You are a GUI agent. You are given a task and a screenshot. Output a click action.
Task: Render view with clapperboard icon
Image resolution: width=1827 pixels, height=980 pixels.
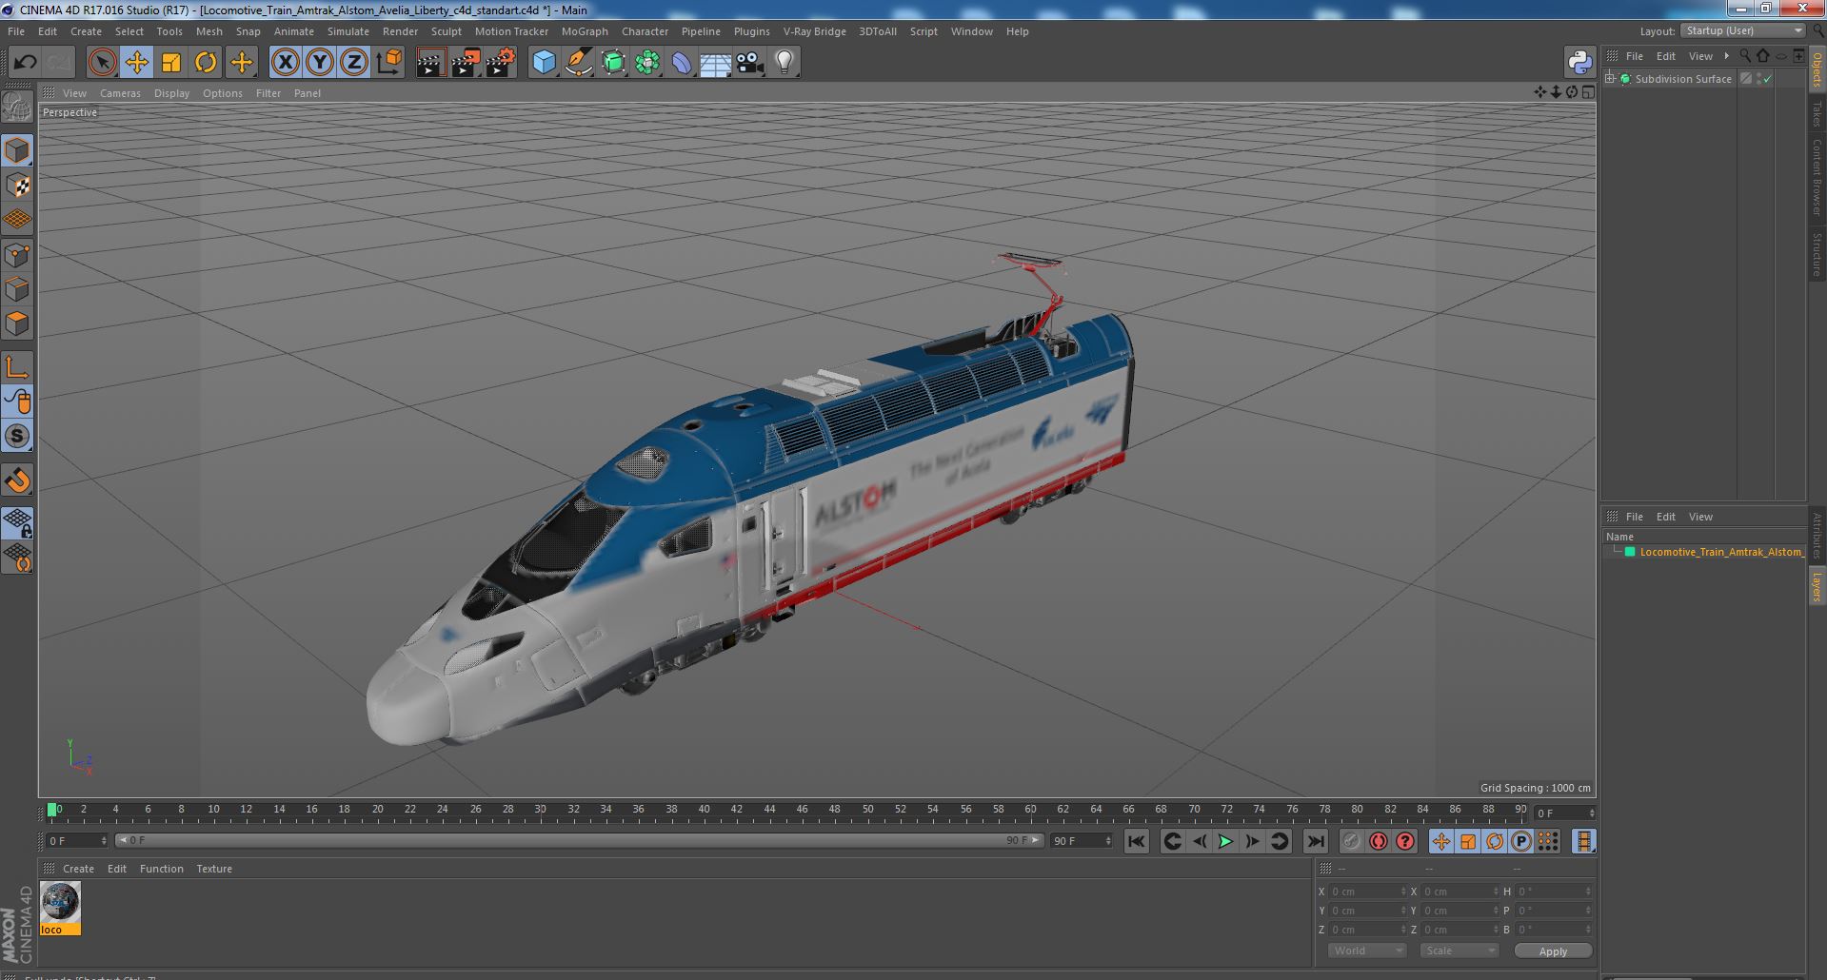[430, 63]
